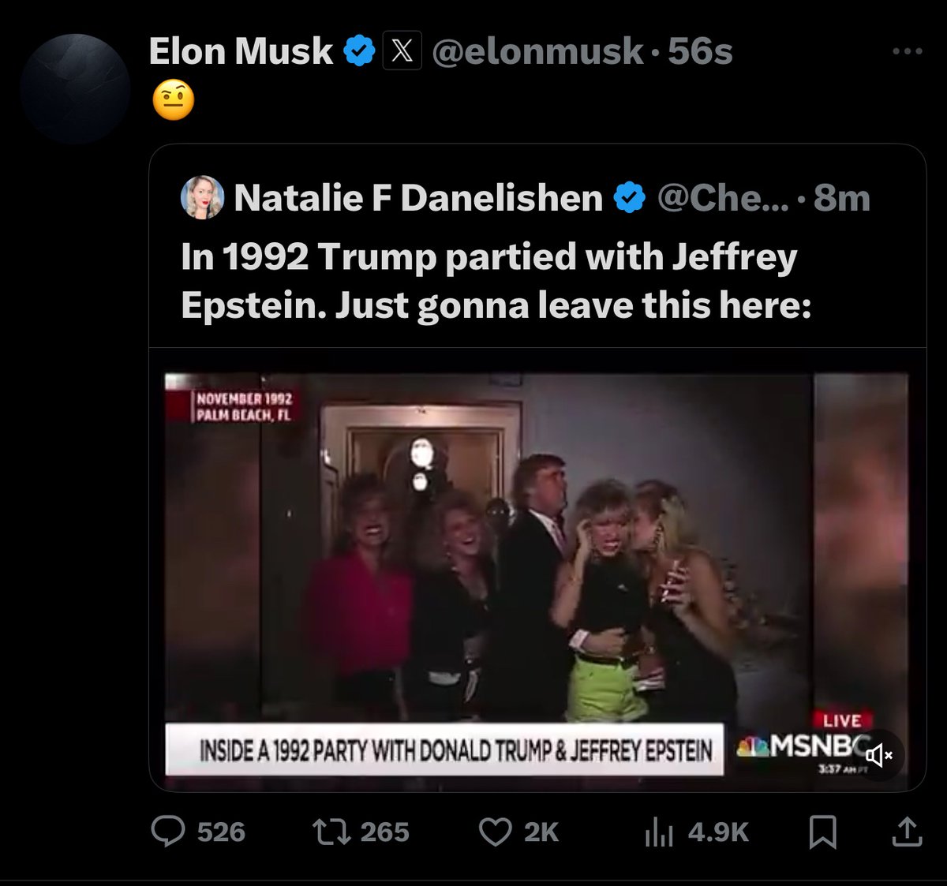This screenshot has height=886, width=947.
Task: Open the dark circular profile avatar
Action: [x=75, y=88]
